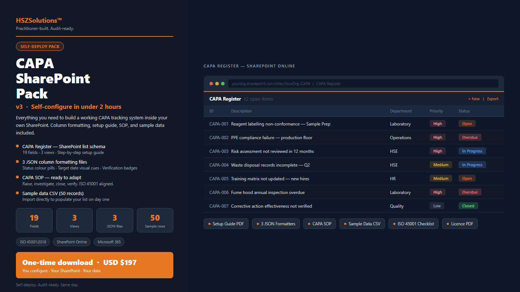Click the CAPA SOP chip
Screen dimensions: 520x292
[320, 224]
